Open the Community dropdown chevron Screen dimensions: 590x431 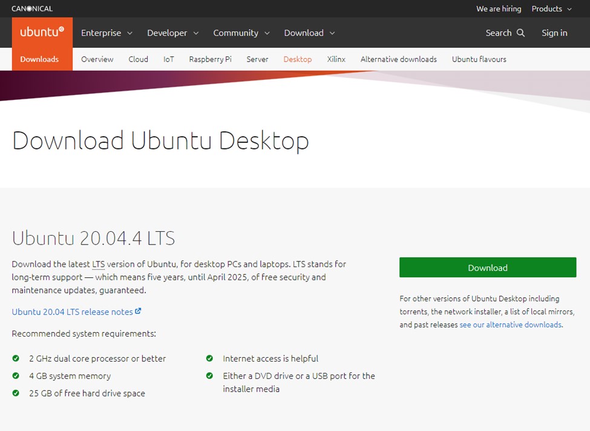267,33
